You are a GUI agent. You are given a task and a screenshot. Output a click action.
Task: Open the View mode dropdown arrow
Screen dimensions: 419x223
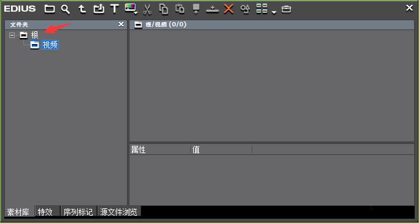coord(274,12)
